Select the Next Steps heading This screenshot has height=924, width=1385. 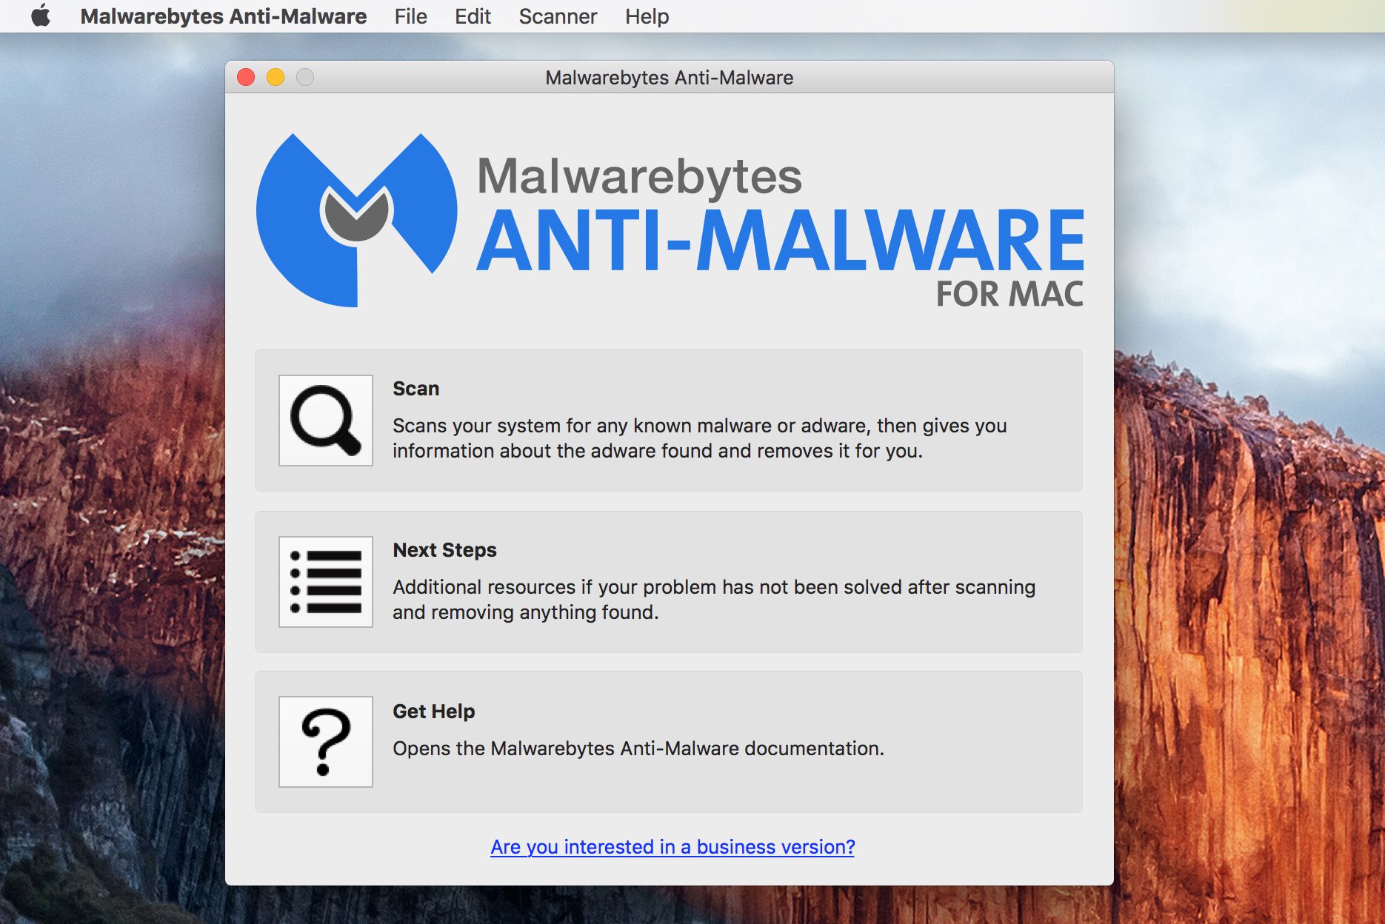tap(444, 550)
